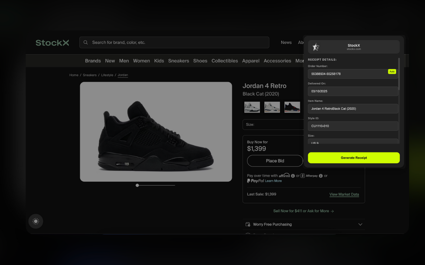Select Sneakers in the navigation menu

coord(178,61)
